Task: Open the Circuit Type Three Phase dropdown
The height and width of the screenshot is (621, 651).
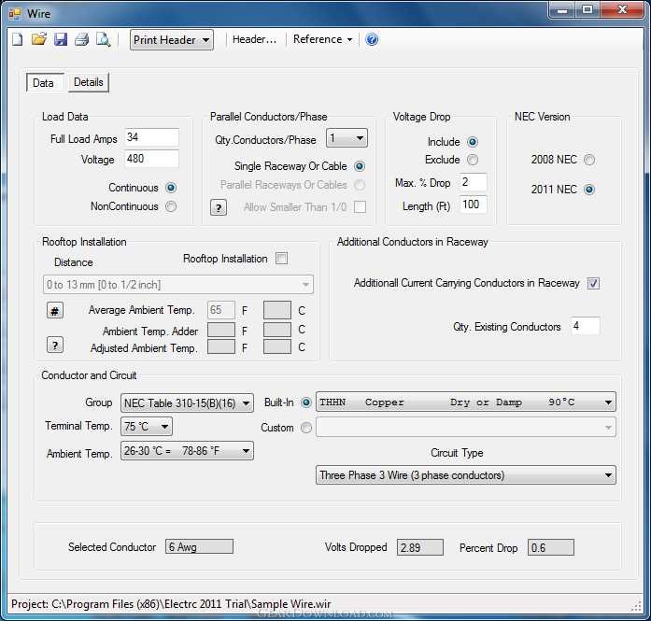Action: [x=466, y=475]
